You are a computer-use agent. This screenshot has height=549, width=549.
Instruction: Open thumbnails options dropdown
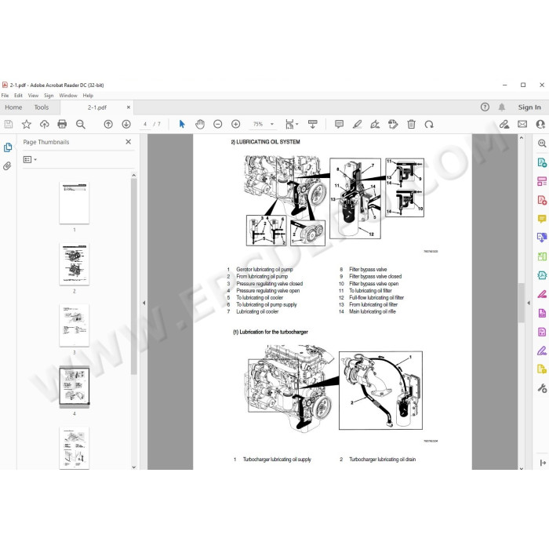click(x=30, y=160)
